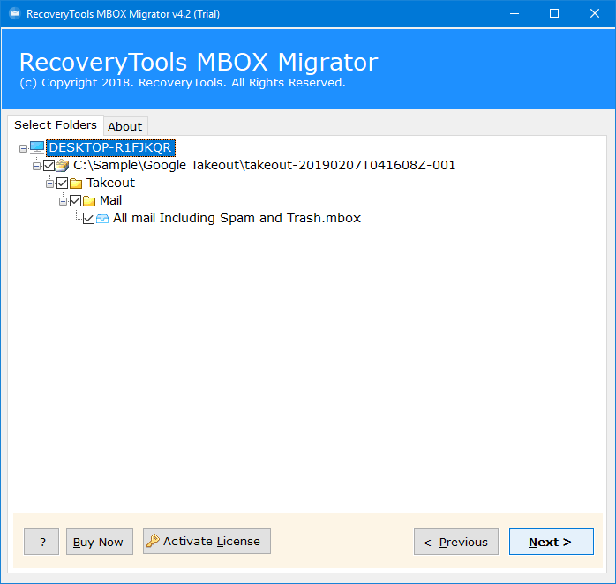This screenshot has width=616, height=584.
Task: Open help with the ? button
Action: 41,542
